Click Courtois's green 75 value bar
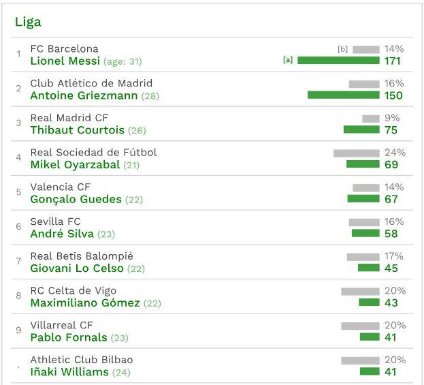Viewport: 424px width, 385px height. [361, 129]
